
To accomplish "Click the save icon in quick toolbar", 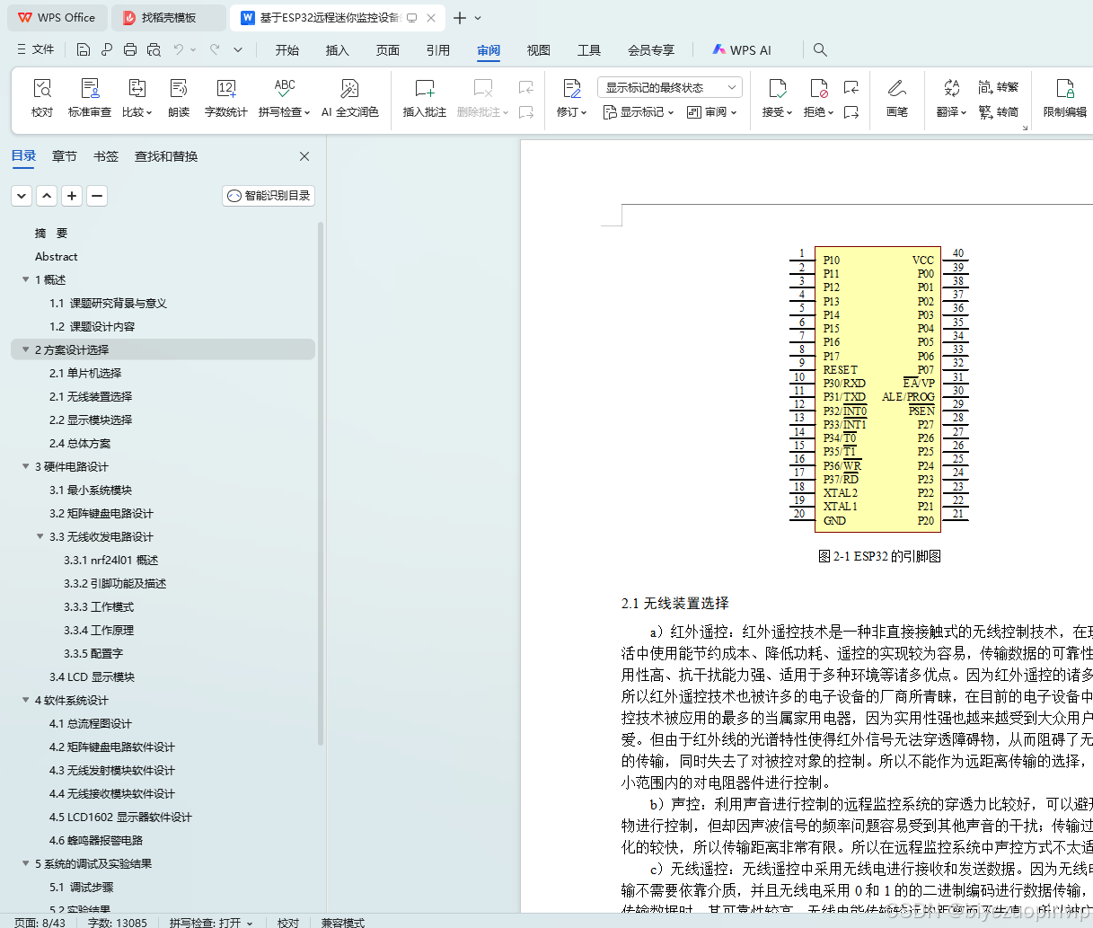I will (84, 49).
